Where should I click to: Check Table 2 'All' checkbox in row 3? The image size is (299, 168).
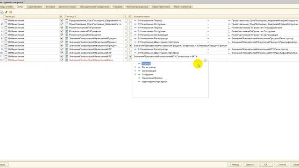point(126,28)
